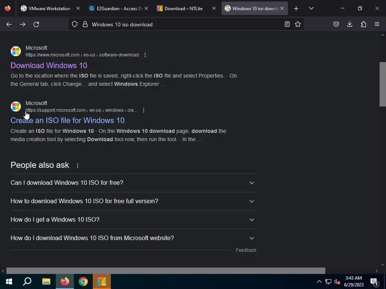386x289 pixels.
Task: Click the vertical scrollbar thumb
Action: pyautogui.click(x=383, y=84)
